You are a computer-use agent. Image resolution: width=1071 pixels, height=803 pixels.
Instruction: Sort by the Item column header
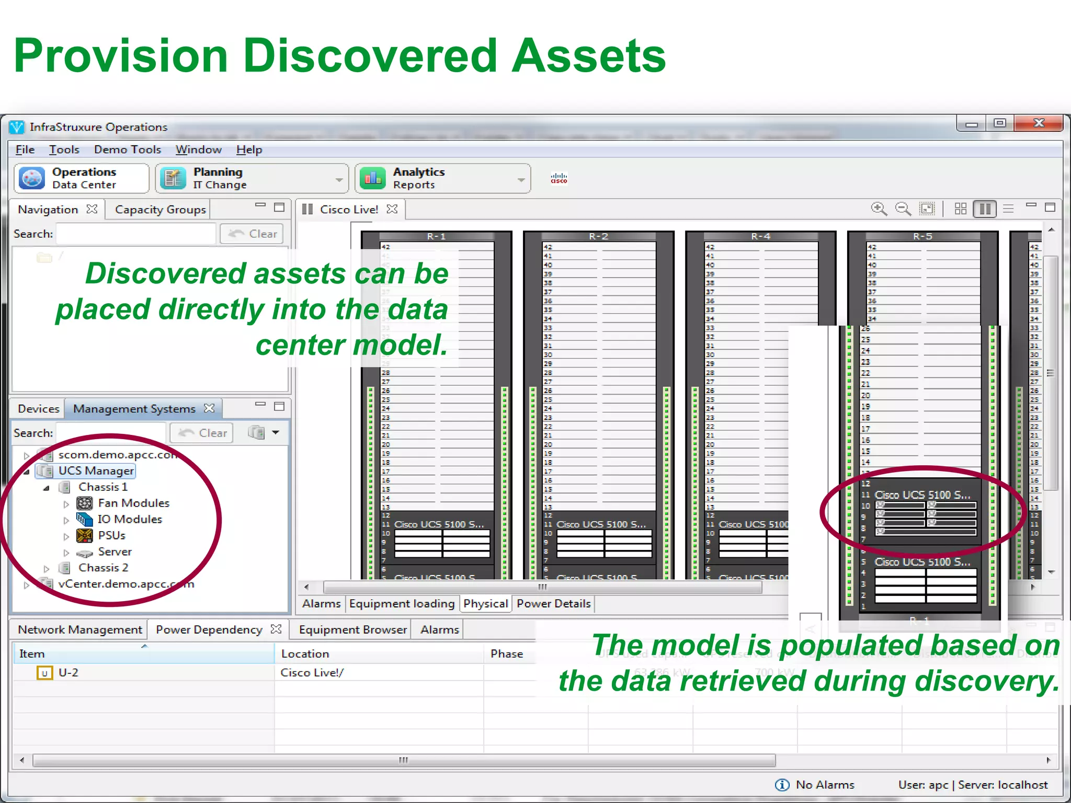[x=144, y=653]
